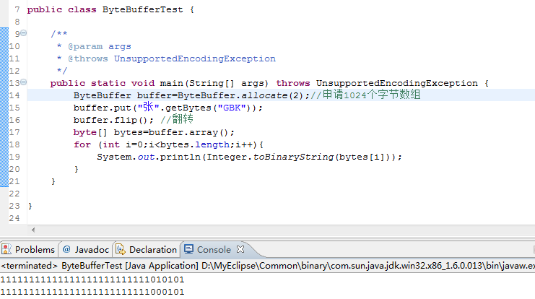This screenshot has height=299, width=535.
Task: Collapse the main method fold at line 13
Action: click(x=23, y=82)
